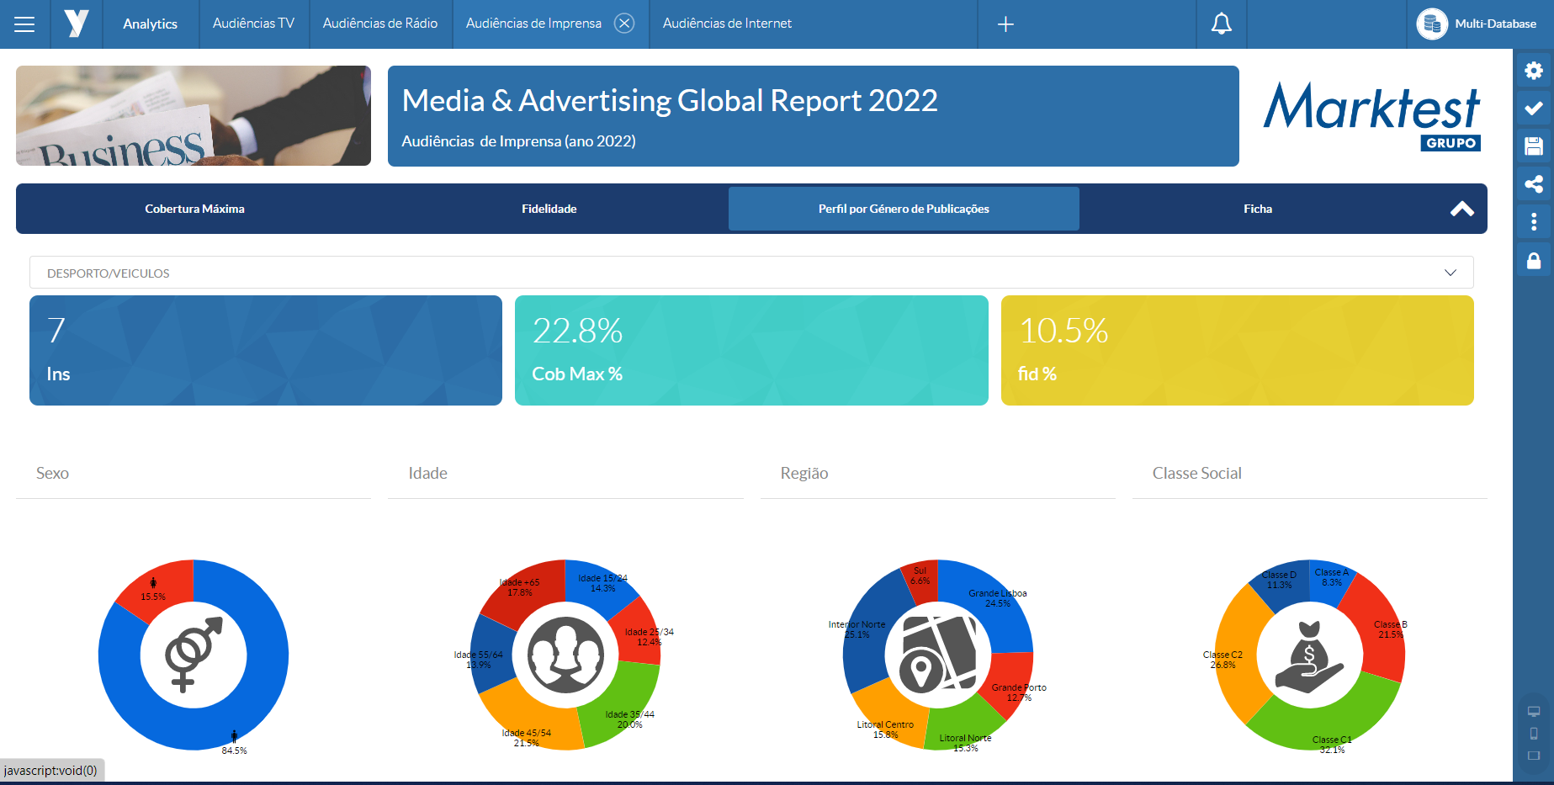Click the notification bell icon
The height and width of the screenshot is (785, 1554).
point(1221,24)
